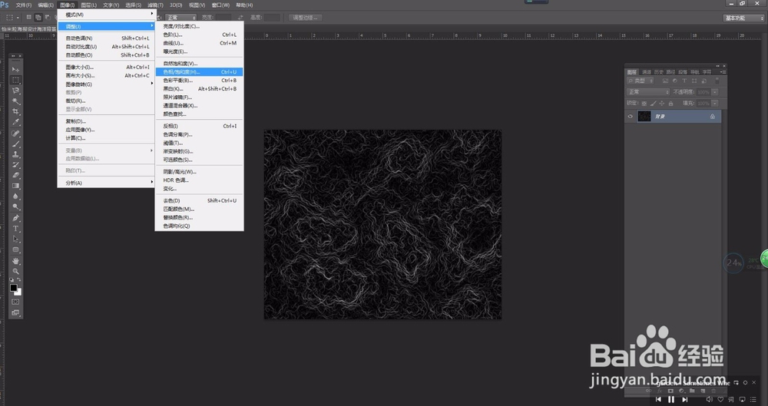Image resolution: width=768 pixels, height=406 pixels.
Task: Toggle Quick Mask mode icon
Action: (15, 302)
